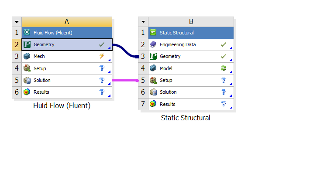Image resolution: width=327 pixels, height=170 pixels.
Task: Click the Geometry icon in system A
Action: (x=27, y=44)
